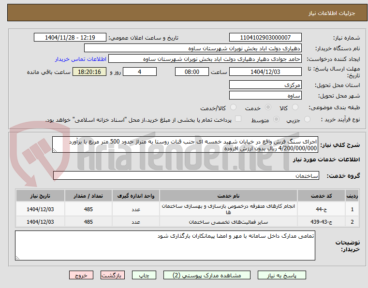Image resolution: width=368 pixels, height=288 pixels.
Task: Select the جزیی purchase type radio
Action: 307,119
